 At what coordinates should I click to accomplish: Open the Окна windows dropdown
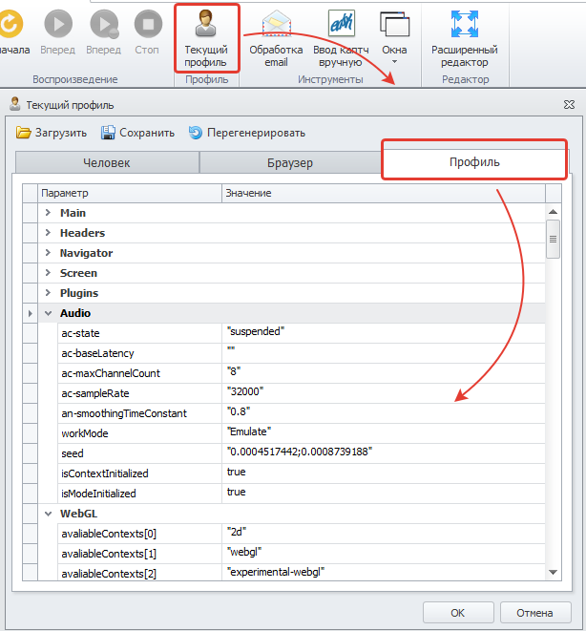[394, 38]
